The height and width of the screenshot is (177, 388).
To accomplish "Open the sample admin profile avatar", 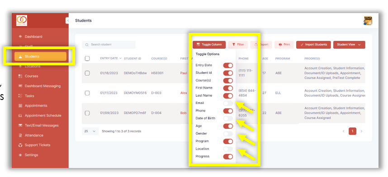I will [x=368, y=21].
